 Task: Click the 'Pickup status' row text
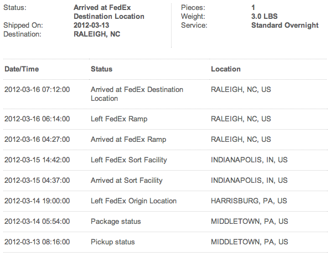click(112, 242)
